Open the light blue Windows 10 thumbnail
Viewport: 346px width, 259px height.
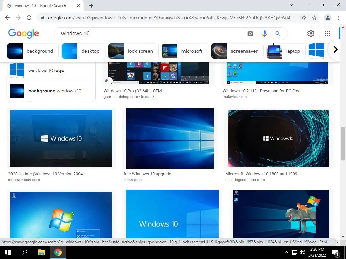point(172,214)
